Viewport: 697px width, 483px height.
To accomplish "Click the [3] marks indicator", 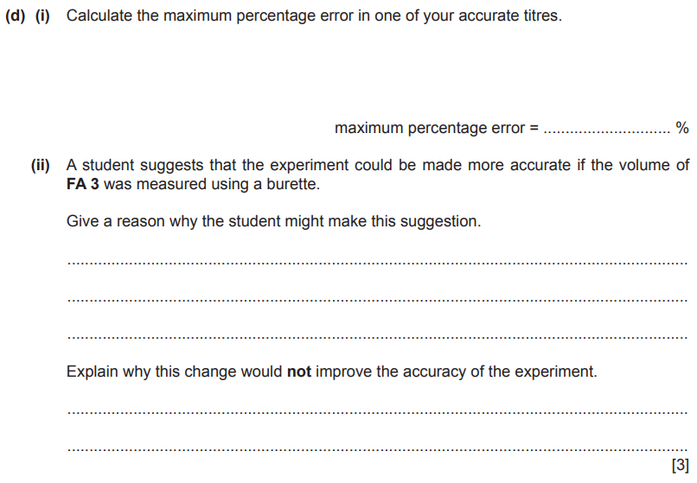I will click(680, 465).
